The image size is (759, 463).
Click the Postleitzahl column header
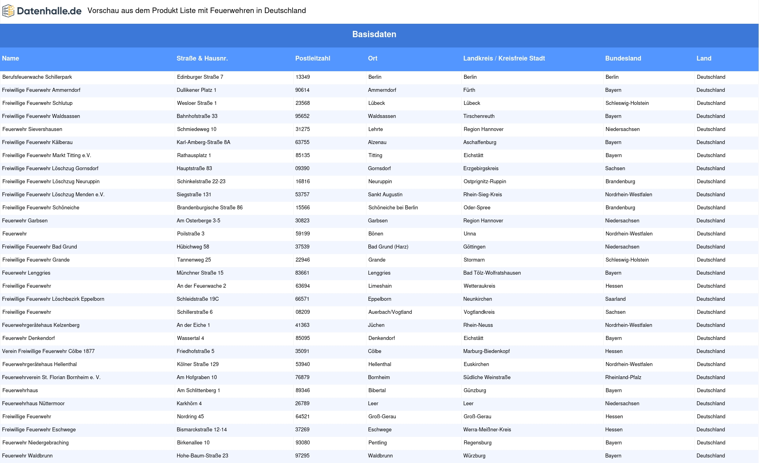[x=313, y=58]
